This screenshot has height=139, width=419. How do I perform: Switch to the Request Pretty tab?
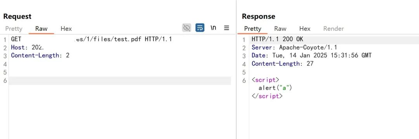pos(14,29)
